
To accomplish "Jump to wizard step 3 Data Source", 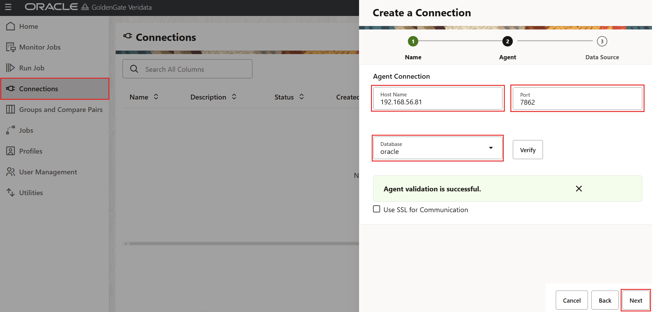I will pyautogui.click(x=602, y=41).
